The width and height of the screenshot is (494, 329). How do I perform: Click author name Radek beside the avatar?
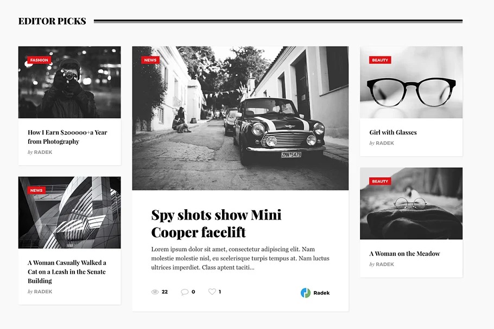[x=321, y=293]
